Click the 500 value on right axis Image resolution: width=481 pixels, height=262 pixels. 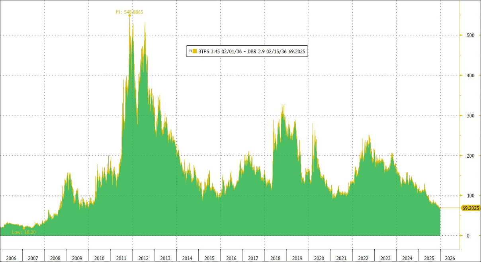471,35
